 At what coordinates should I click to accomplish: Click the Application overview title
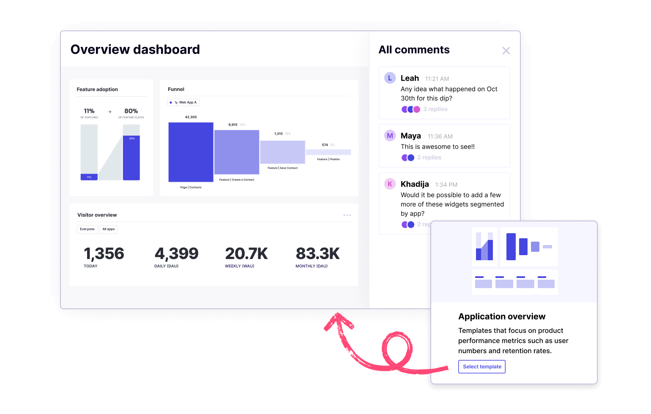[502, 316]
